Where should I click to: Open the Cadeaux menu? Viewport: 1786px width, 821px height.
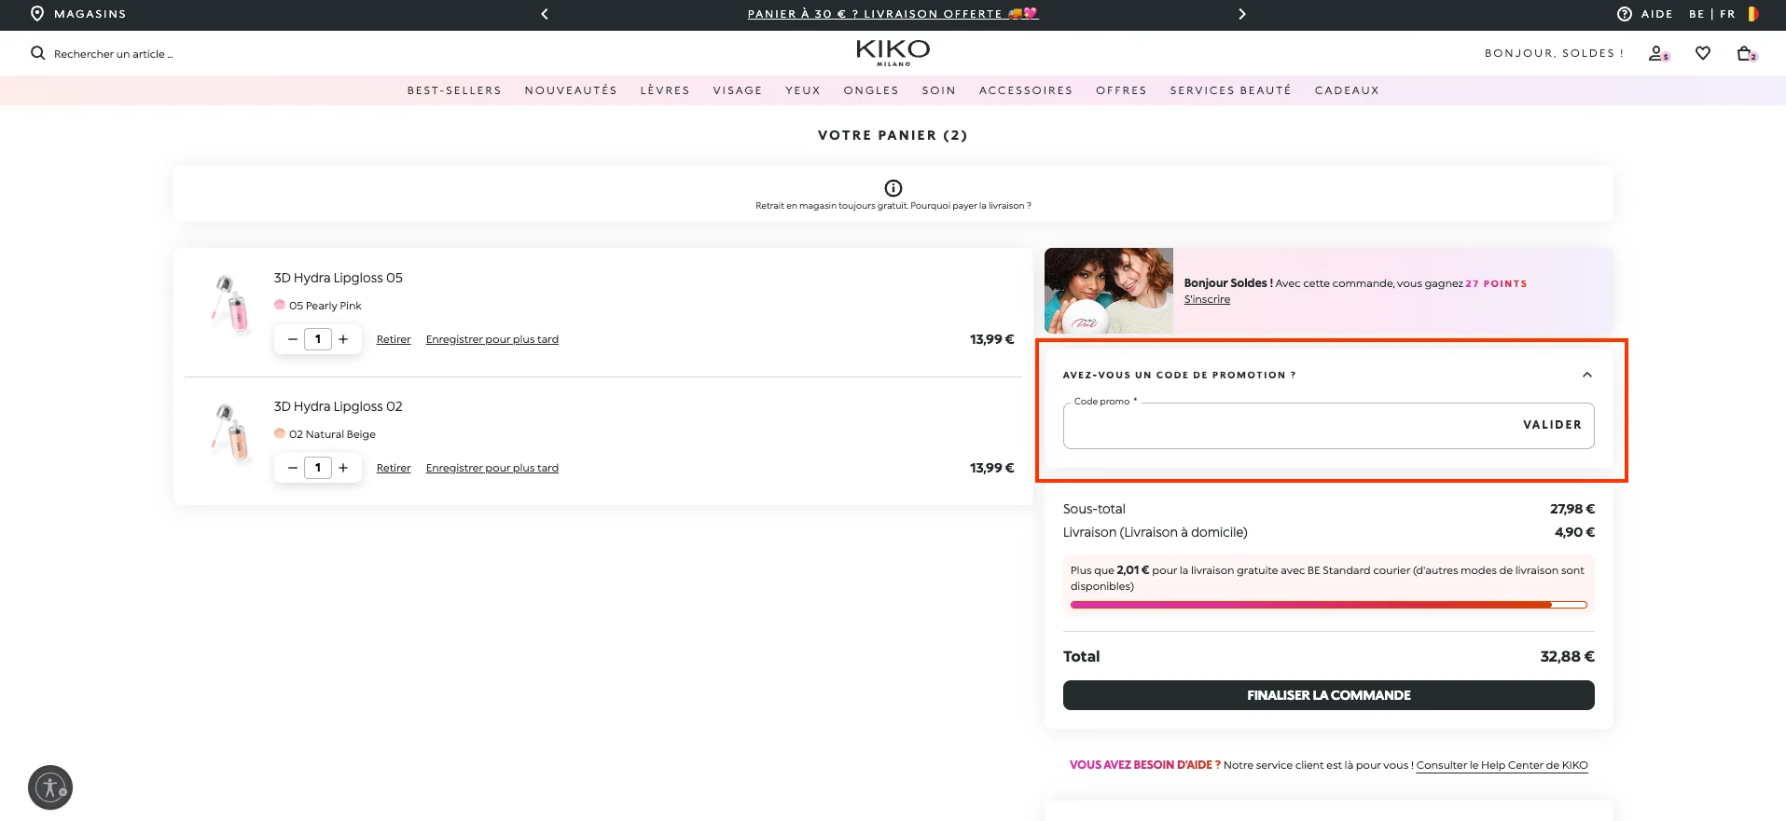pos(1347,90)
